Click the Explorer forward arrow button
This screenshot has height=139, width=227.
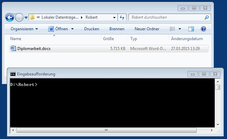(x=19, y=17)
